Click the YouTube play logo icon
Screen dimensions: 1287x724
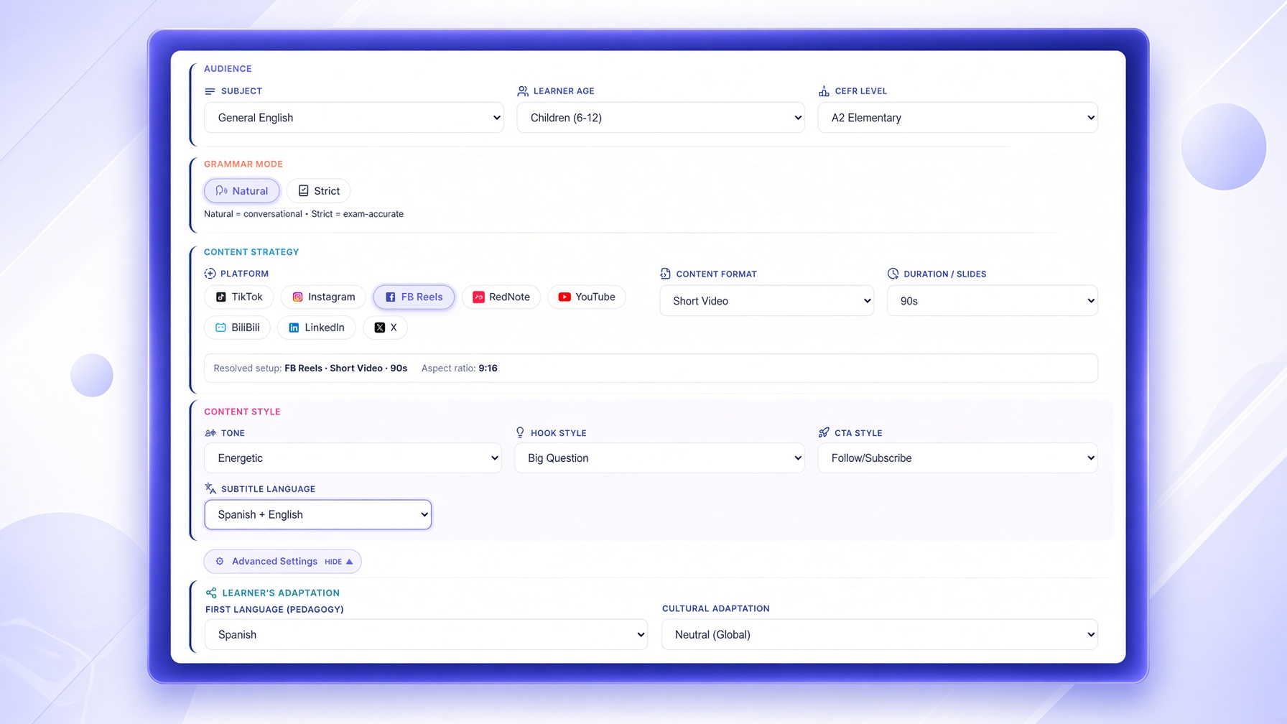tap(564, 297)
